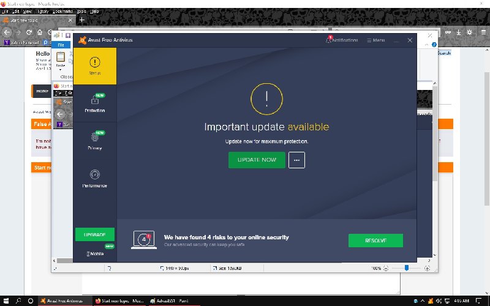Click Paint zoom out minus button
This screenshot has width=490, height=306.
[386, 268]
